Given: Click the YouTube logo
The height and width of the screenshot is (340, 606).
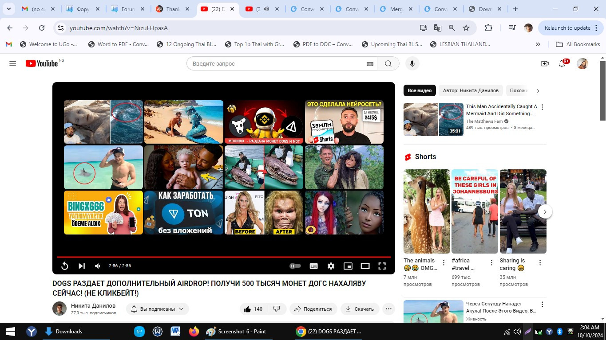Looking at the screenshot, I should click(42, 63).
